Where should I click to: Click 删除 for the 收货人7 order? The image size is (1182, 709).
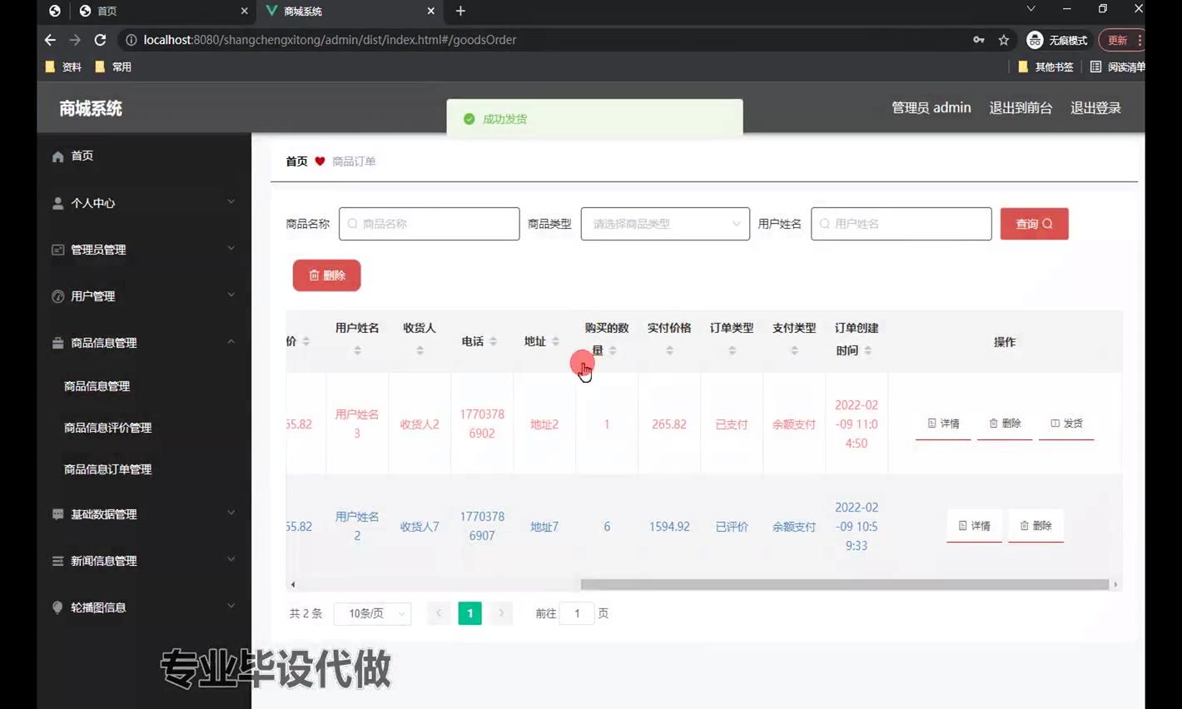click(x=1035, y=526)
